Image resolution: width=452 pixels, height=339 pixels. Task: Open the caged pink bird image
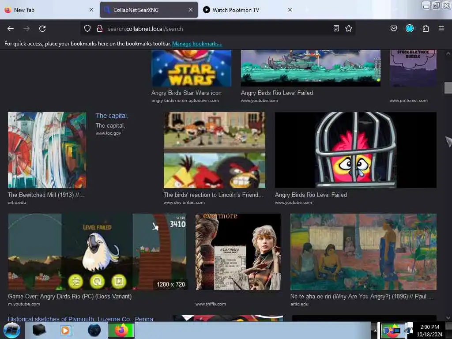tap(356, 150)
